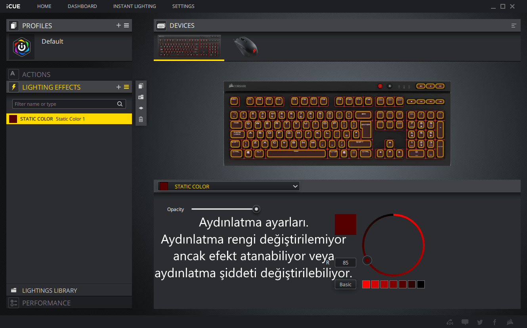Image resolution: width=527 pixels, height=328 pixels.
Task: Open the Lighting Effects options menu
Action: pos(126,87)
